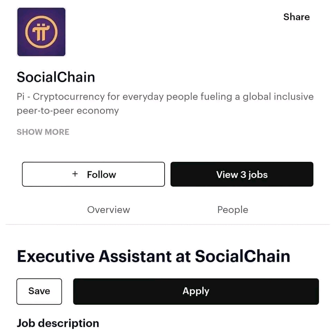Apply for the Executive Assistant position
332x332 pixels.
point(196,291)
